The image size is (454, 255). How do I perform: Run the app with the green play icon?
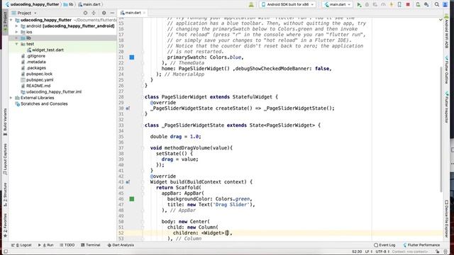coord(359,4)
